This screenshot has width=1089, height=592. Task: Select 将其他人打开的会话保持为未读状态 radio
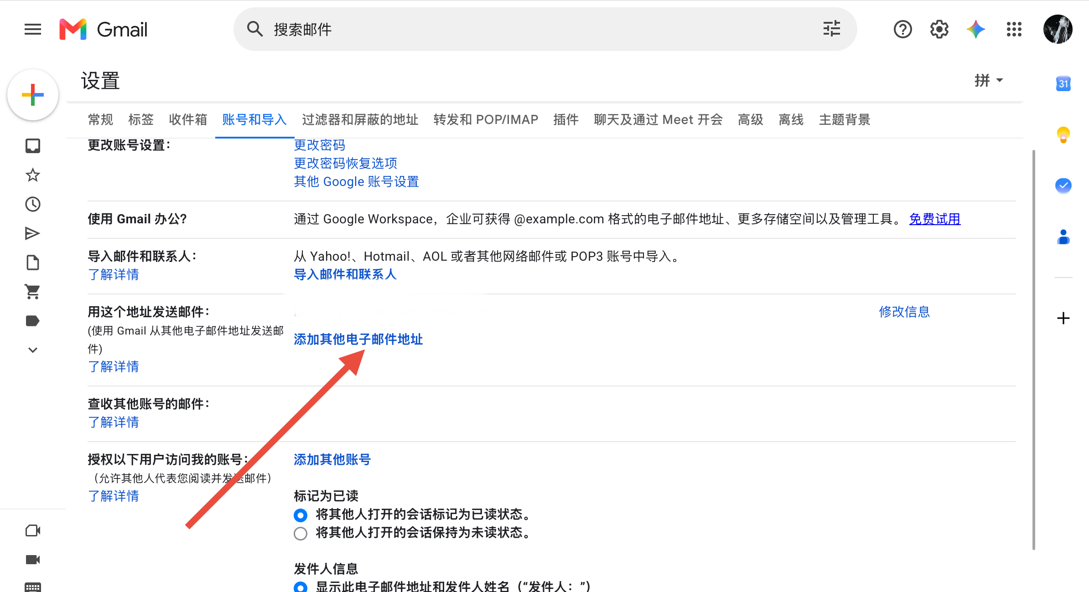coord(301,533)
